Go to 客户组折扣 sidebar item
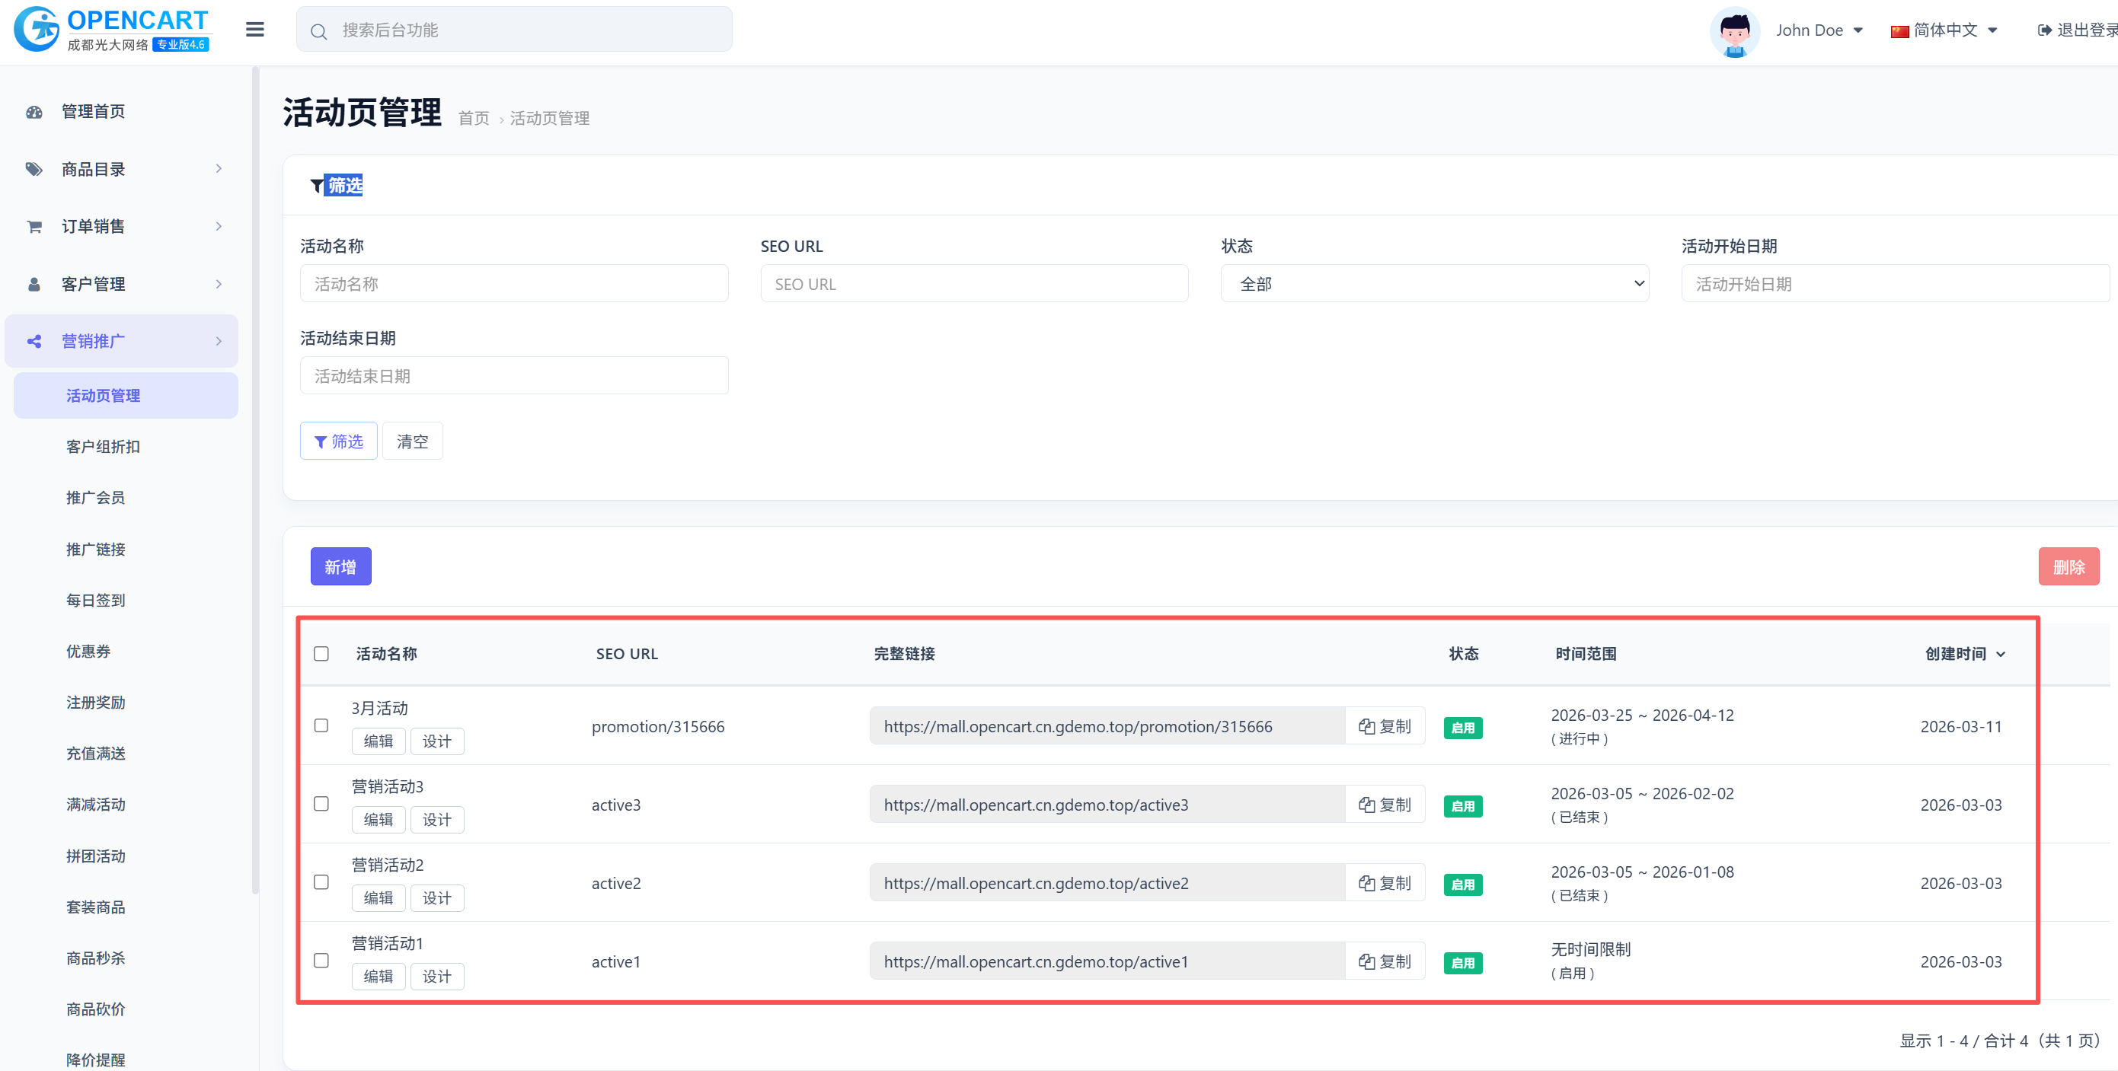Viewport: 2118px width, 1071px height. (x=103, y=447)
